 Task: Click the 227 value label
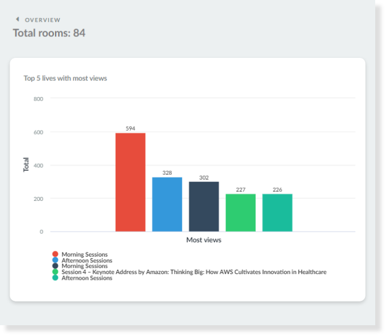[x=240, y=190]
